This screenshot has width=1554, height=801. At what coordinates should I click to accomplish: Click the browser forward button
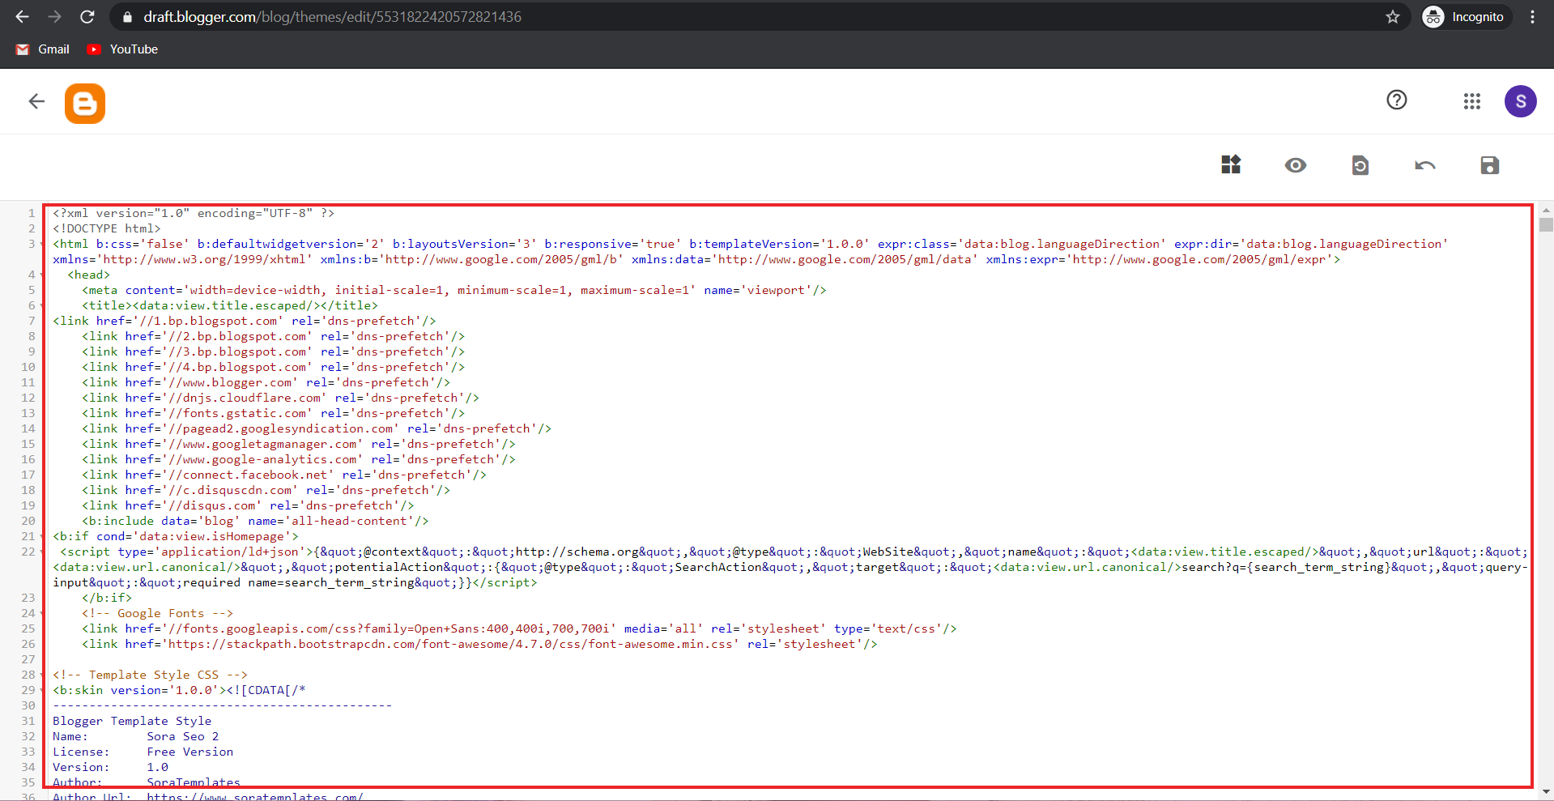pos(54,16)
